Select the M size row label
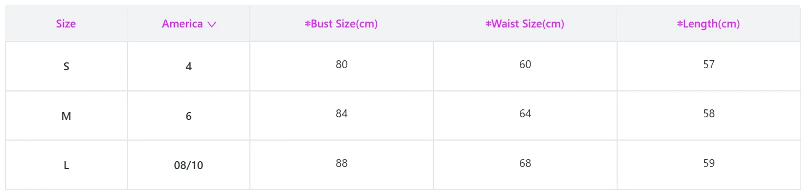The height and width of the screenshot is (195, 811). coord(66,116)
